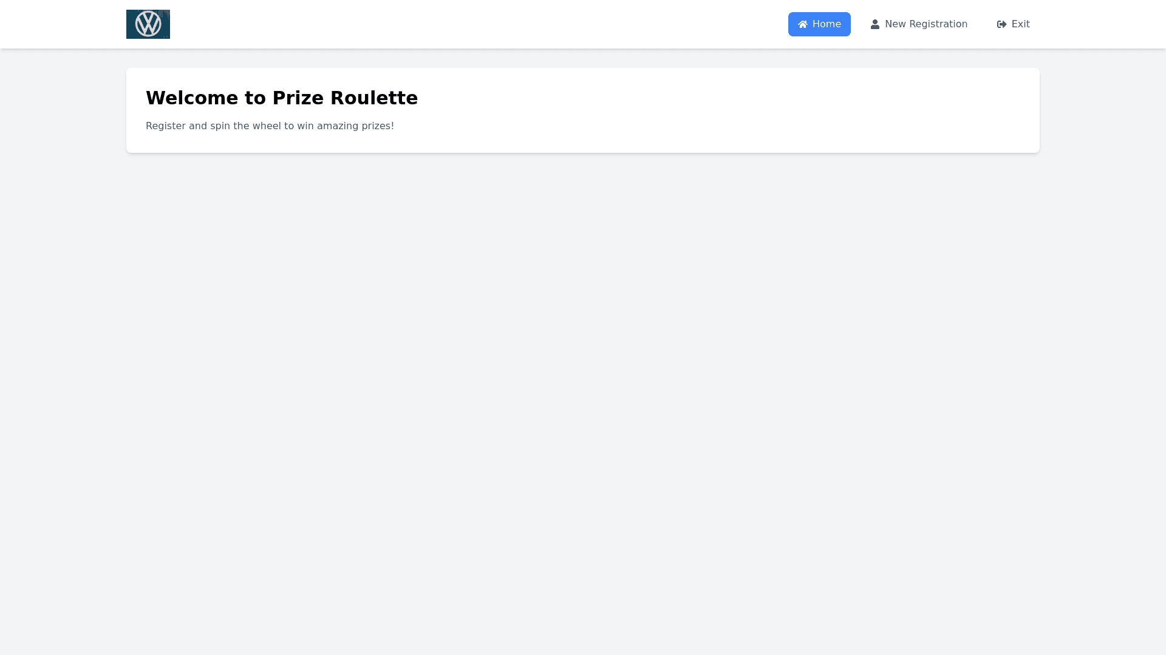Click "amazing prizes!" at the subtitle end
The height and width of the screenshot is (655, 1166).
[355, 126]
